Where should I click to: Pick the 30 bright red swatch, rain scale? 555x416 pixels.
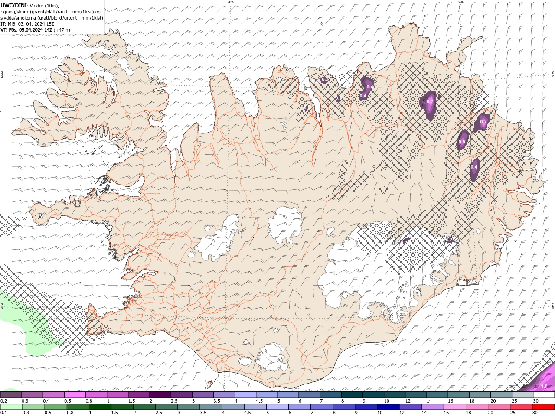click(x=543, y=407)
